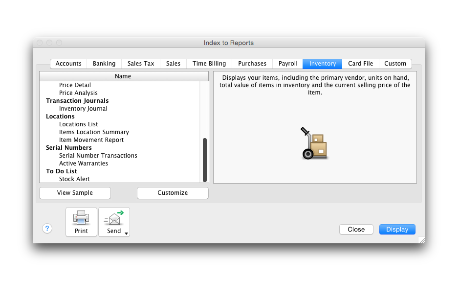The width and height of the screenshot is (459, 281).
Task: Open the Custom reports tab
Action: (x=395, y=64)
